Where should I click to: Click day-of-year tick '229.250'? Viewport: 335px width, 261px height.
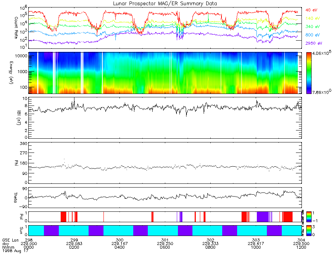point(165,244)
